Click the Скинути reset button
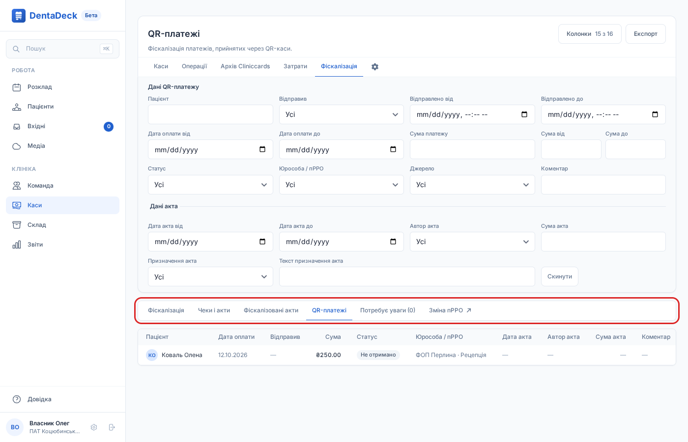Viewport: 688px width, 442px height. click(560, 276)
